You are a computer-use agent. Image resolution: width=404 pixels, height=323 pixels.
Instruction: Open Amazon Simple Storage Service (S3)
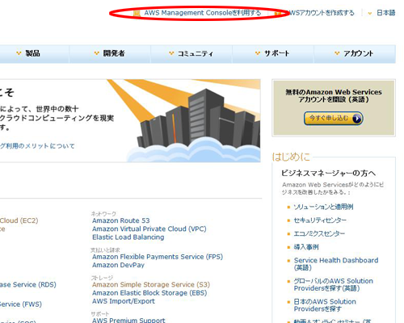[x=151, y=284]
